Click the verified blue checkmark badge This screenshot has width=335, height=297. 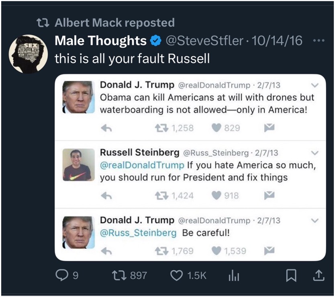click(155, 41)
